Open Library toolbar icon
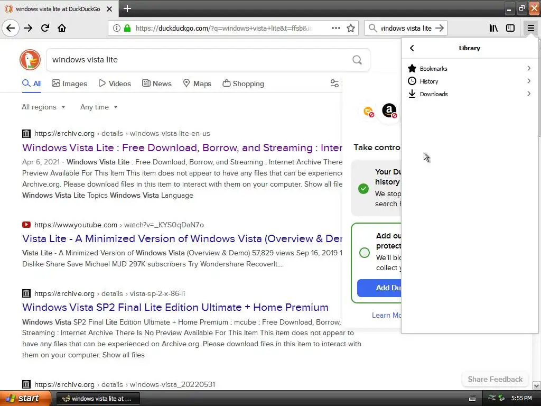Screen dimensions: 541x406 click(x=493, y=28)
